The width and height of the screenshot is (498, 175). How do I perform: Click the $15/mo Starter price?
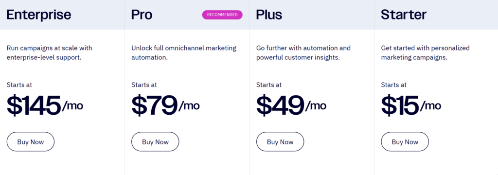tap(411, 105)
